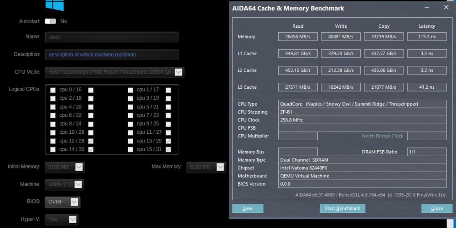Image resolution: width=456 pixels, height=228 pixels.
Task: Tick the cpu 2 checkbox in the cpu 2 / 18 row
Action: click(x=52, y=99)
